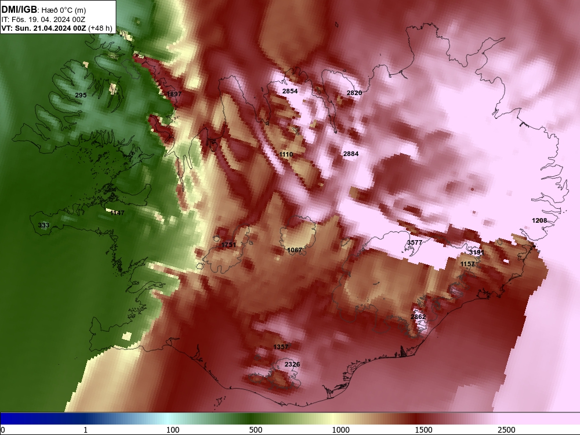The height and width of the screenshot is (435, 580).
Task: Click the map value 3191
Action: point(476,252)
